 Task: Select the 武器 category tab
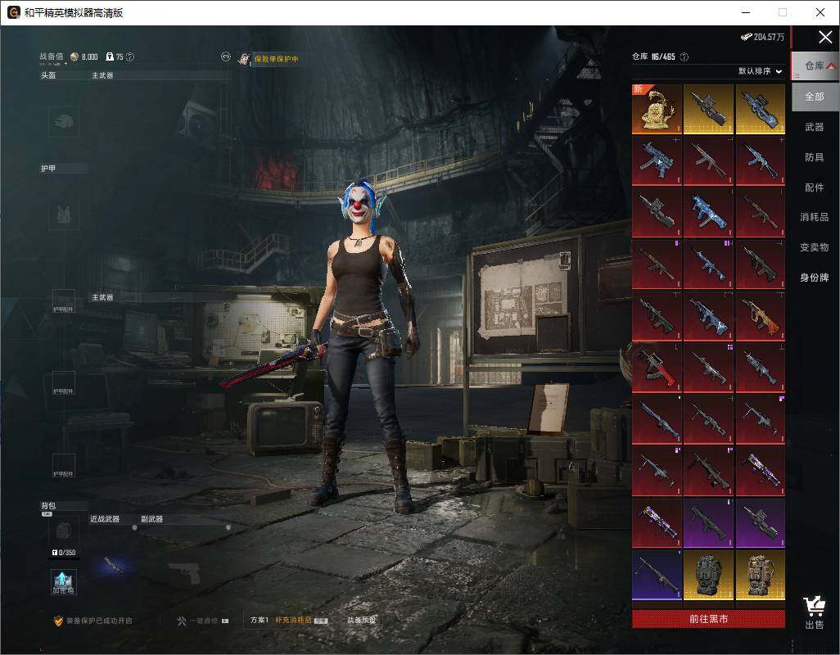(815, 127)
